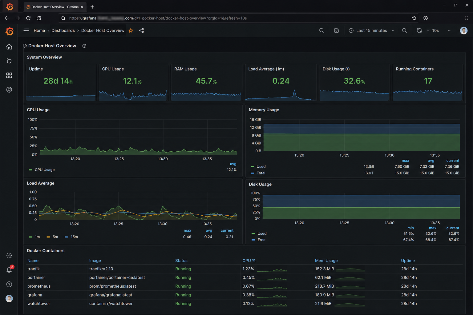This screenshot has width=473, height=315.
Task: Go back with the browser back arrow
Action: point(7,18)
